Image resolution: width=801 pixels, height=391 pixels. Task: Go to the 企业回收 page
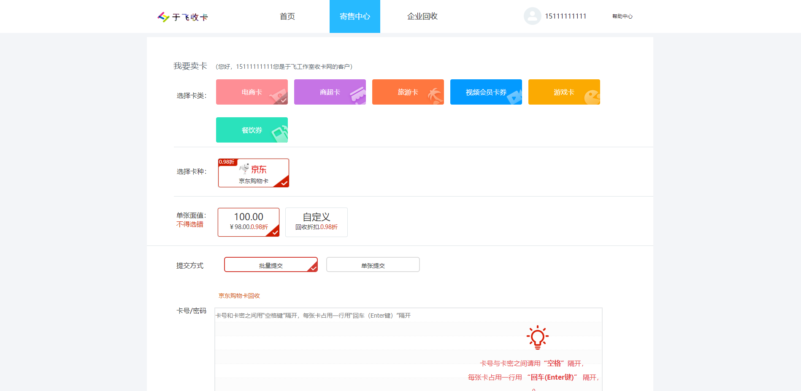[422, 16]
